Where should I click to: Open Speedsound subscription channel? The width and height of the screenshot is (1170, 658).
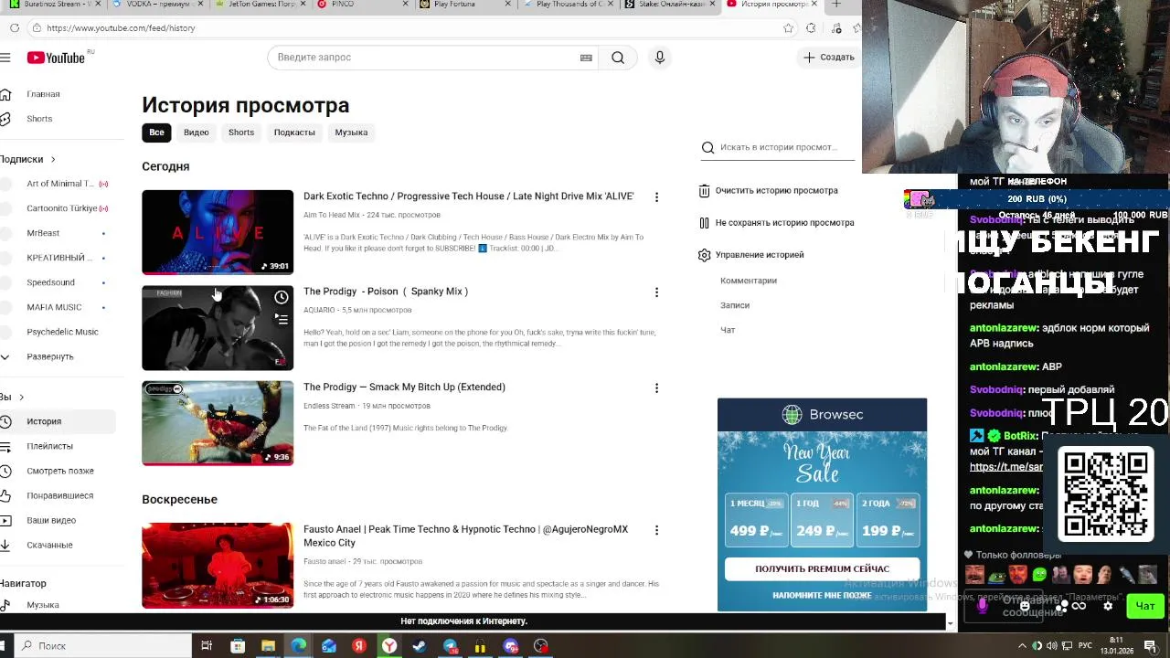pos(50,282)
